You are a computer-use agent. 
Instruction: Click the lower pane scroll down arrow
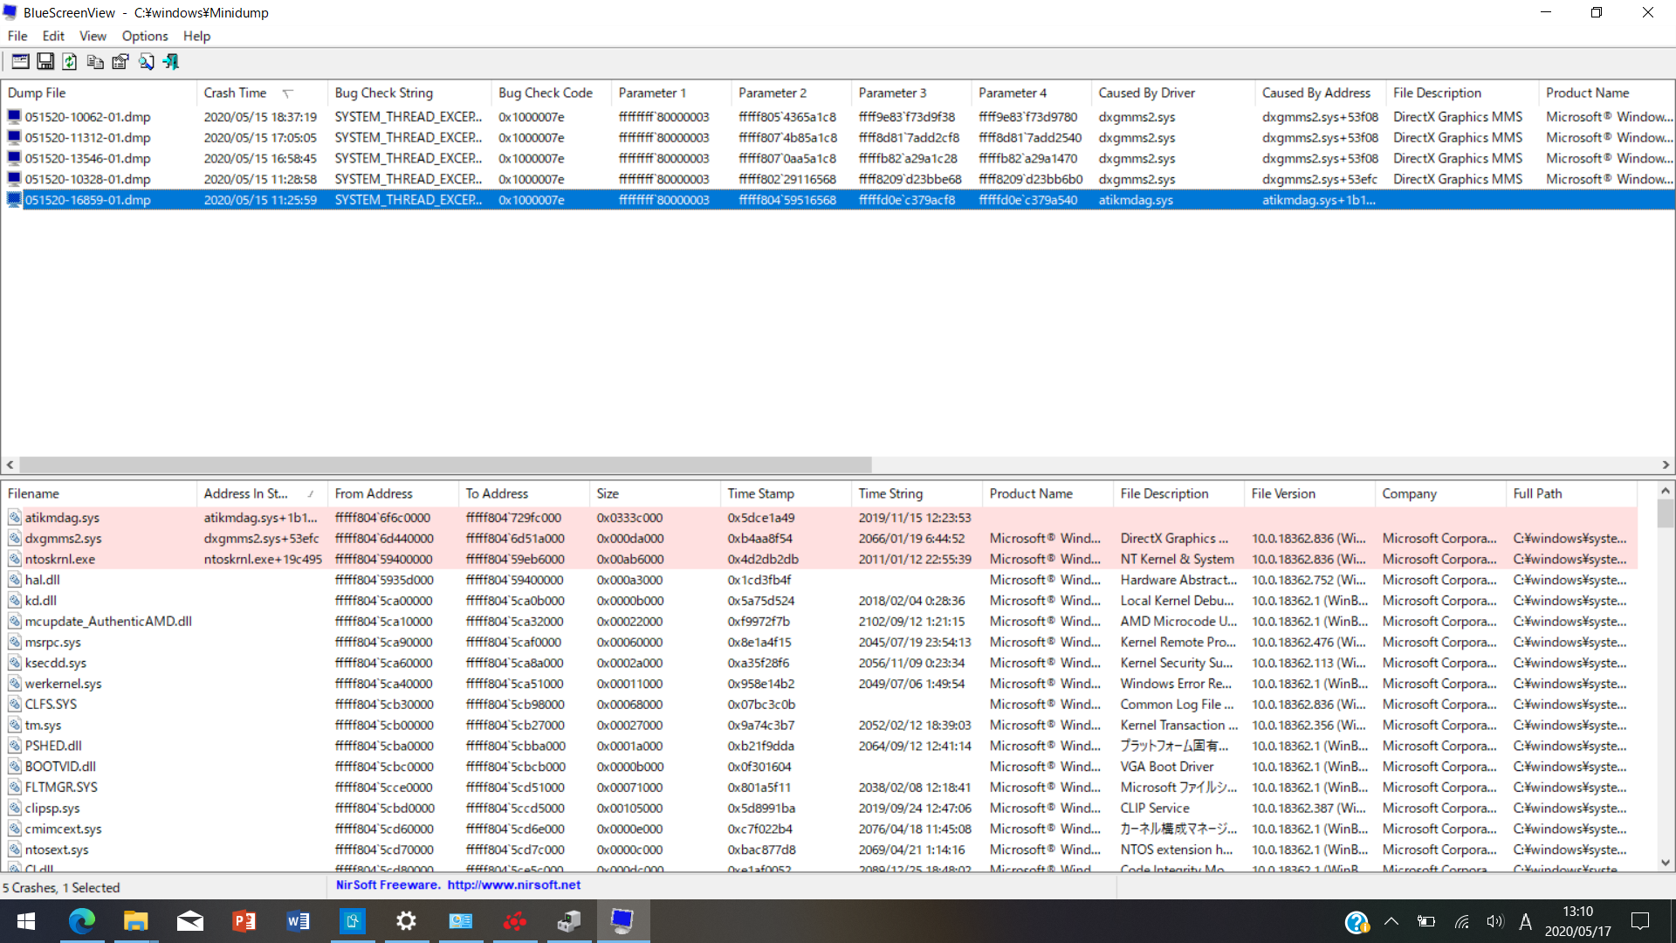point(1666,863)
